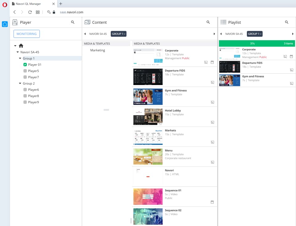Select the Sequence 02 video thumbnail

(148, 216)
